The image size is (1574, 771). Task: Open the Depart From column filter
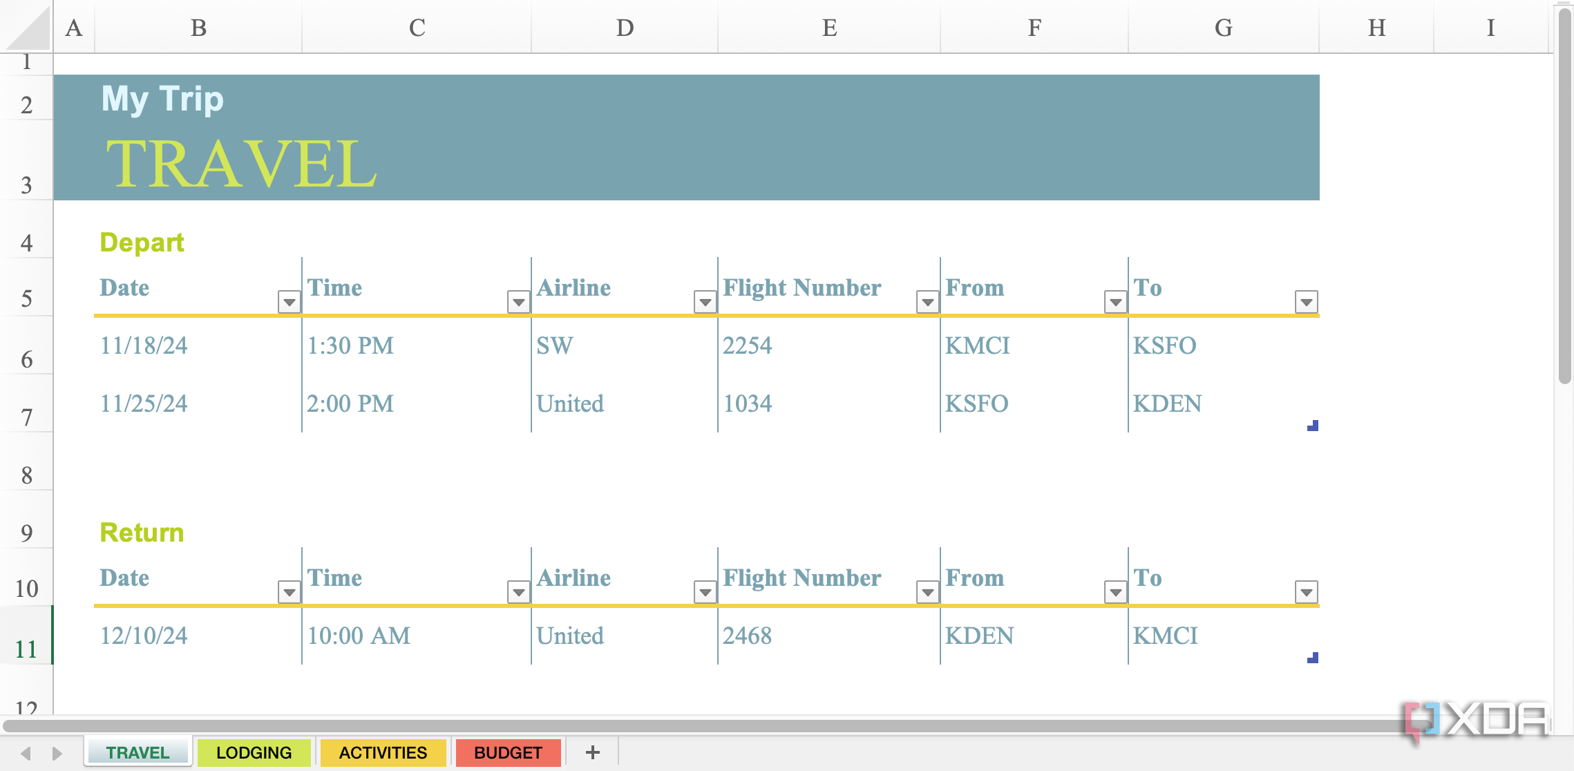[1115, 301]
